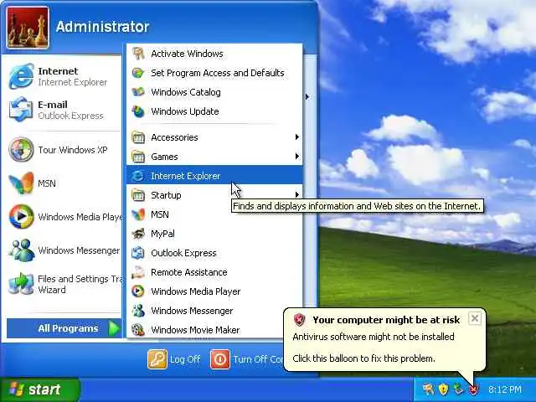
Task: Click the Safely Remove Hardware tray icon
Action: tap(458, 389)
